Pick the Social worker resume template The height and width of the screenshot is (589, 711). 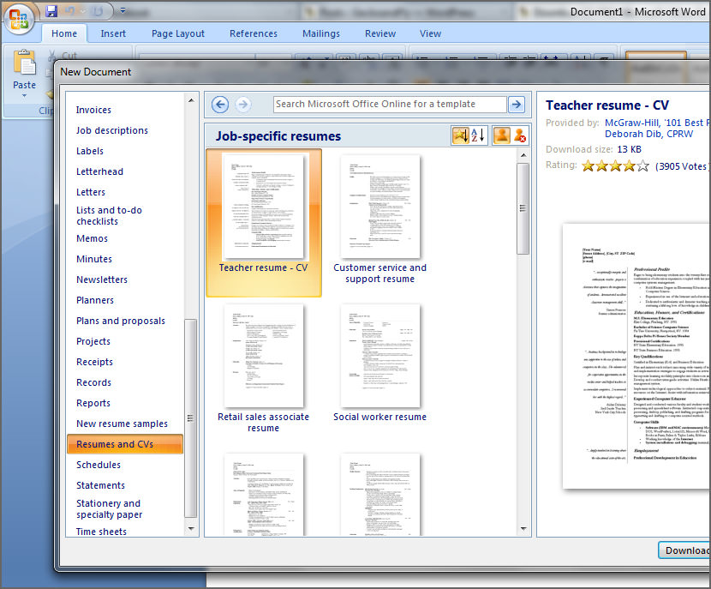(380, 364)
